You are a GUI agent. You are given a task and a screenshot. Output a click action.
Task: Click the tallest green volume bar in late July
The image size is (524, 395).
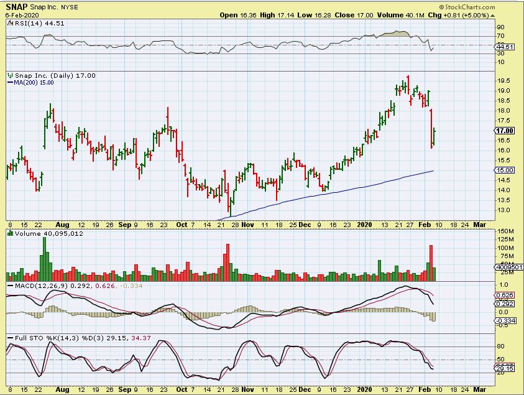[45, 259]
